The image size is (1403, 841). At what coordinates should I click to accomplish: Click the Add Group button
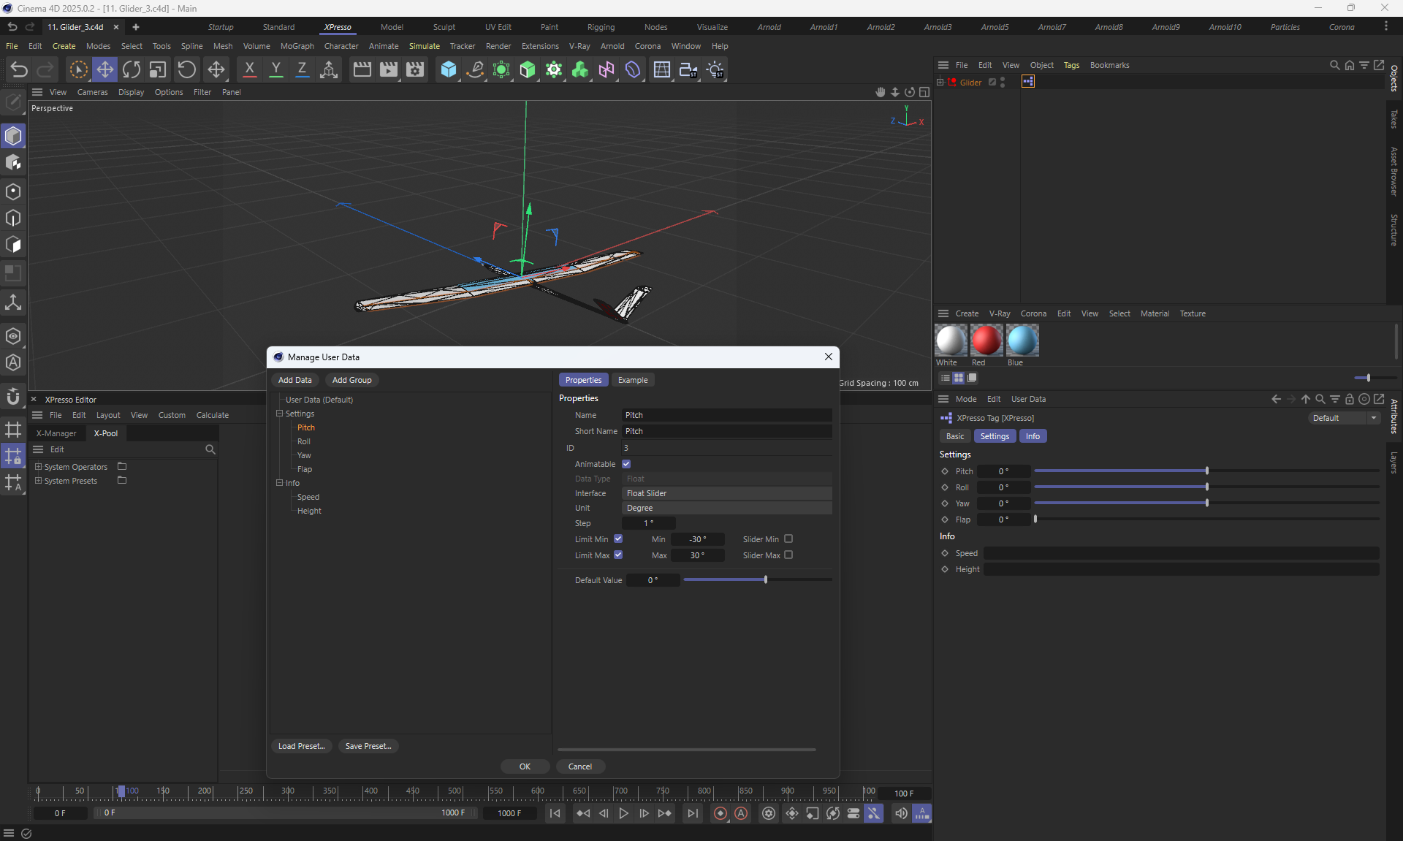[x=351, y=380]
